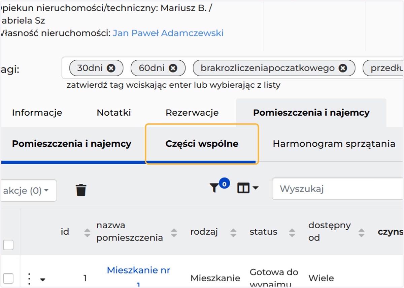Viewport: 404px width, 288px height.
Task: Click the trash delete icon
Action: (x=81, y=190)
